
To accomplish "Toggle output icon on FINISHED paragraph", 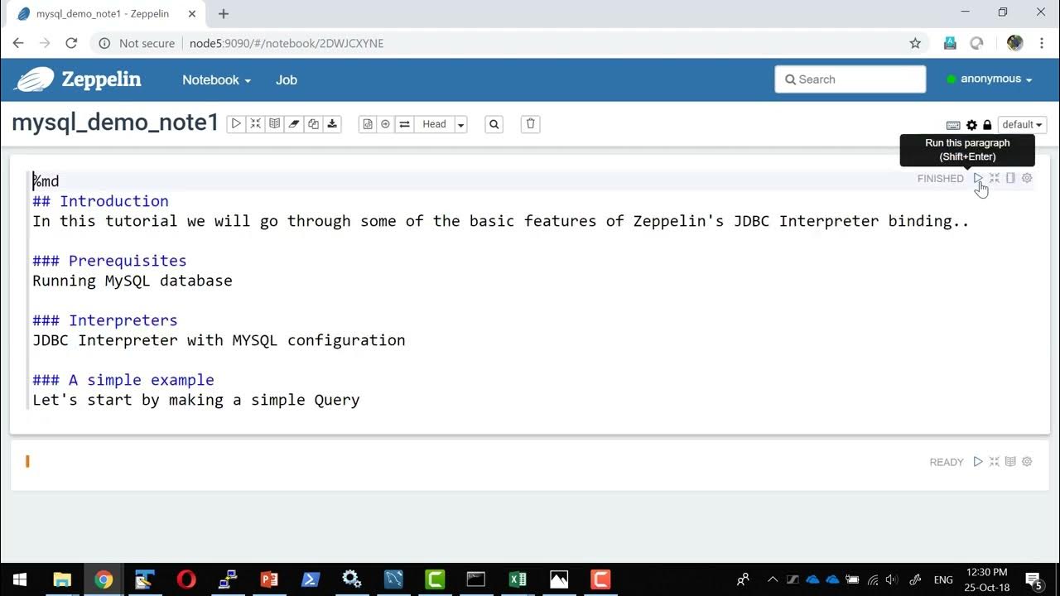I will 1010,178.
